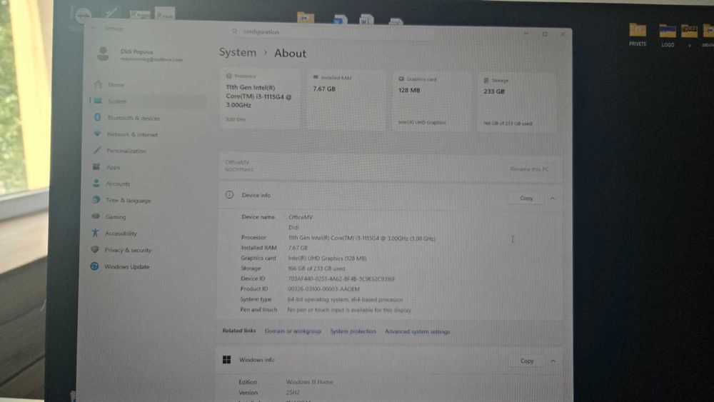Click Rename this PC button
This screenshot has height=402, width=714.
click(529, 169)
